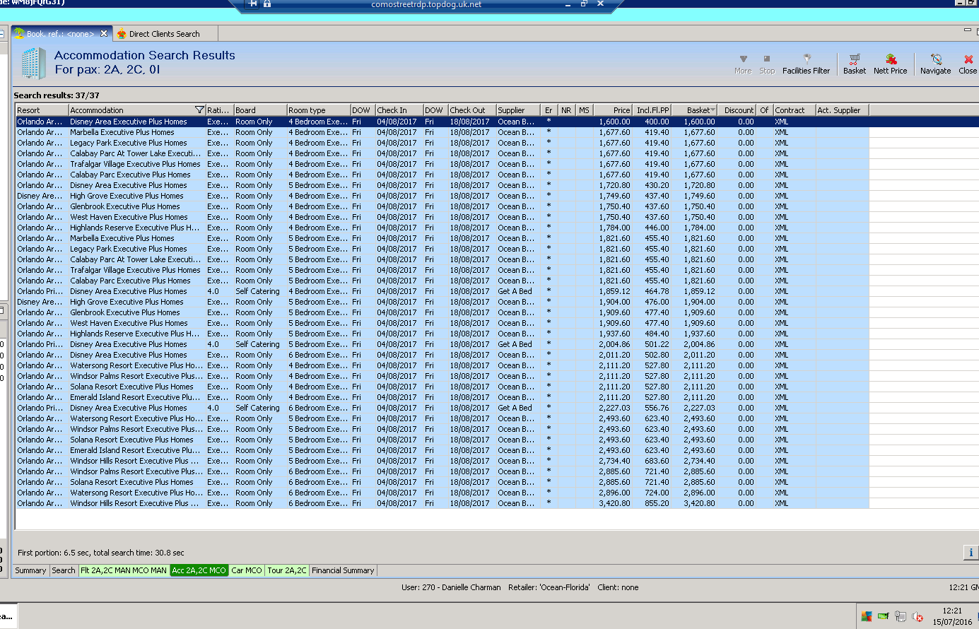979x629 pixels.
Task: Click the Er column header
Action: [549, 110]
